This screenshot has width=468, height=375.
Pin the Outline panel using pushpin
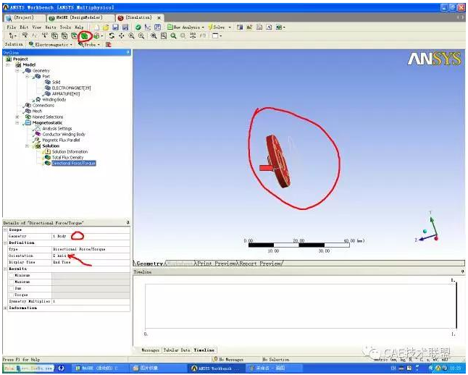pyautogui.click(x=128, y=53)
